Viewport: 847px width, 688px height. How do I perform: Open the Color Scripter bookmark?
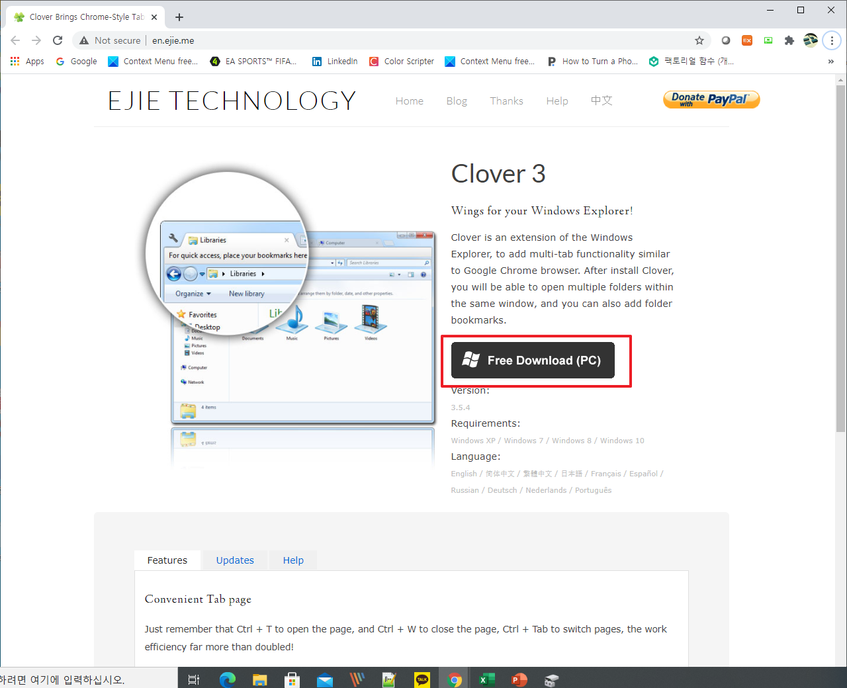[x=402, y=62]
